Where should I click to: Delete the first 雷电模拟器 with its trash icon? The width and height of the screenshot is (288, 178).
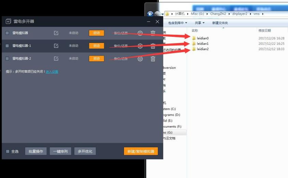click(x=153, y=33)
